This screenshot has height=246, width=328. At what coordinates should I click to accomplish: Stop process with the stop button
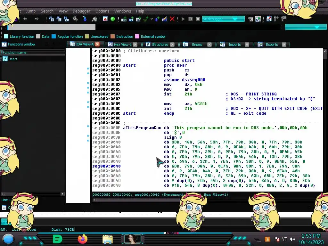(198, 19)
